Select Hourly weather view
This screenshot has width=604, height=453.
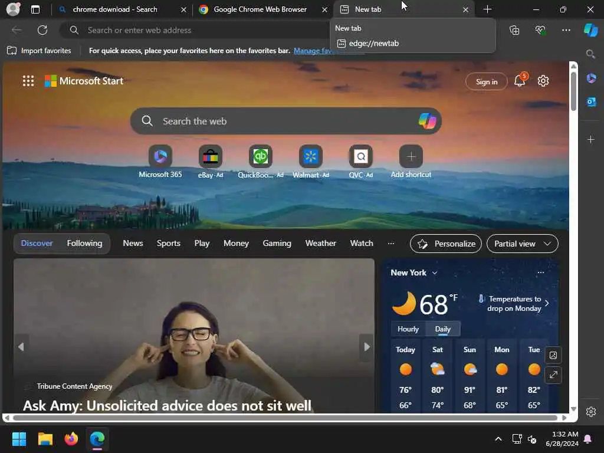408,329
